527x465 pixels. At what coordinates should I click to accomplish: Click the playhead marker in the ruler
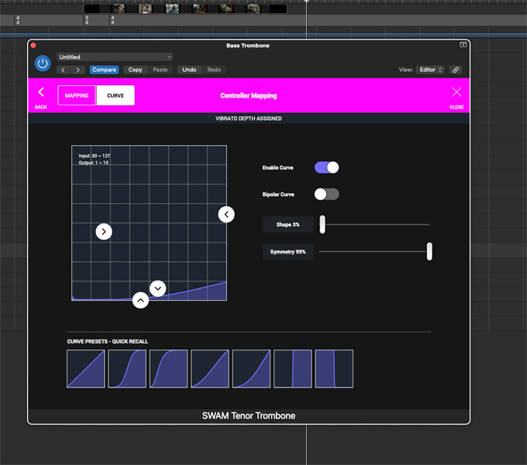pyautogui.click(x=307, y=2)
